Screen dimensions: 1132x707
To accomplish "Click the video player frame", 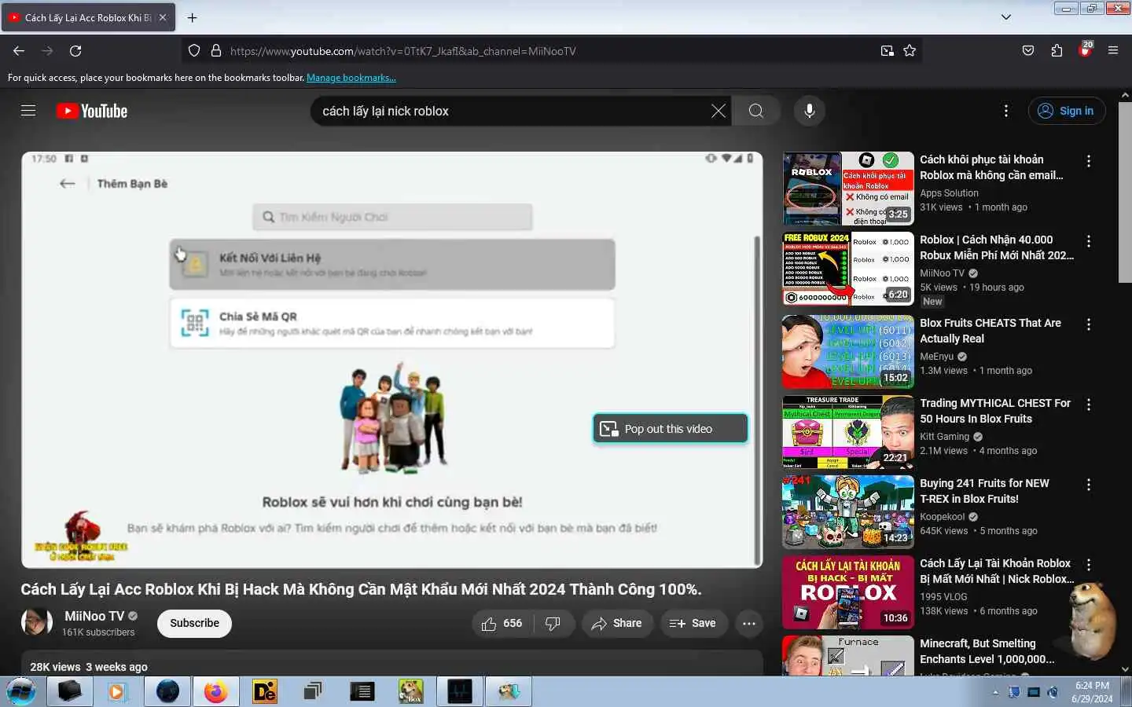I will (391, 360).
